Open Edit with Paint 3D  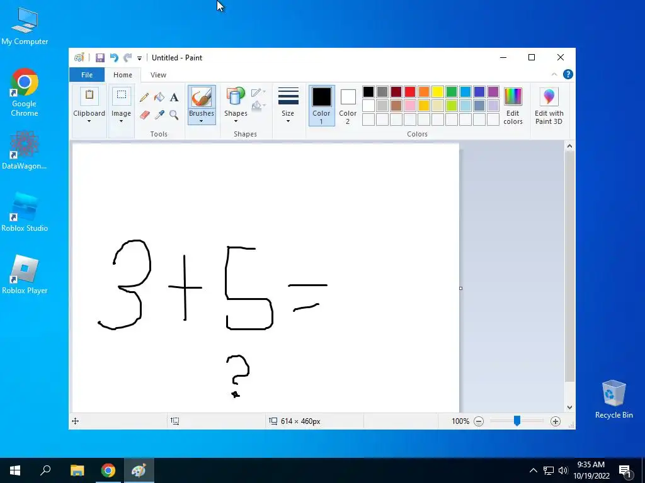549,106
